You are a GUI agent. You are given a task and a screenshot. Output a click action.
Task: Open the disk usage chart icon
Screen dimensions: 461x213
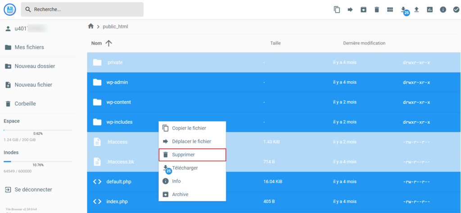point(429,9)
